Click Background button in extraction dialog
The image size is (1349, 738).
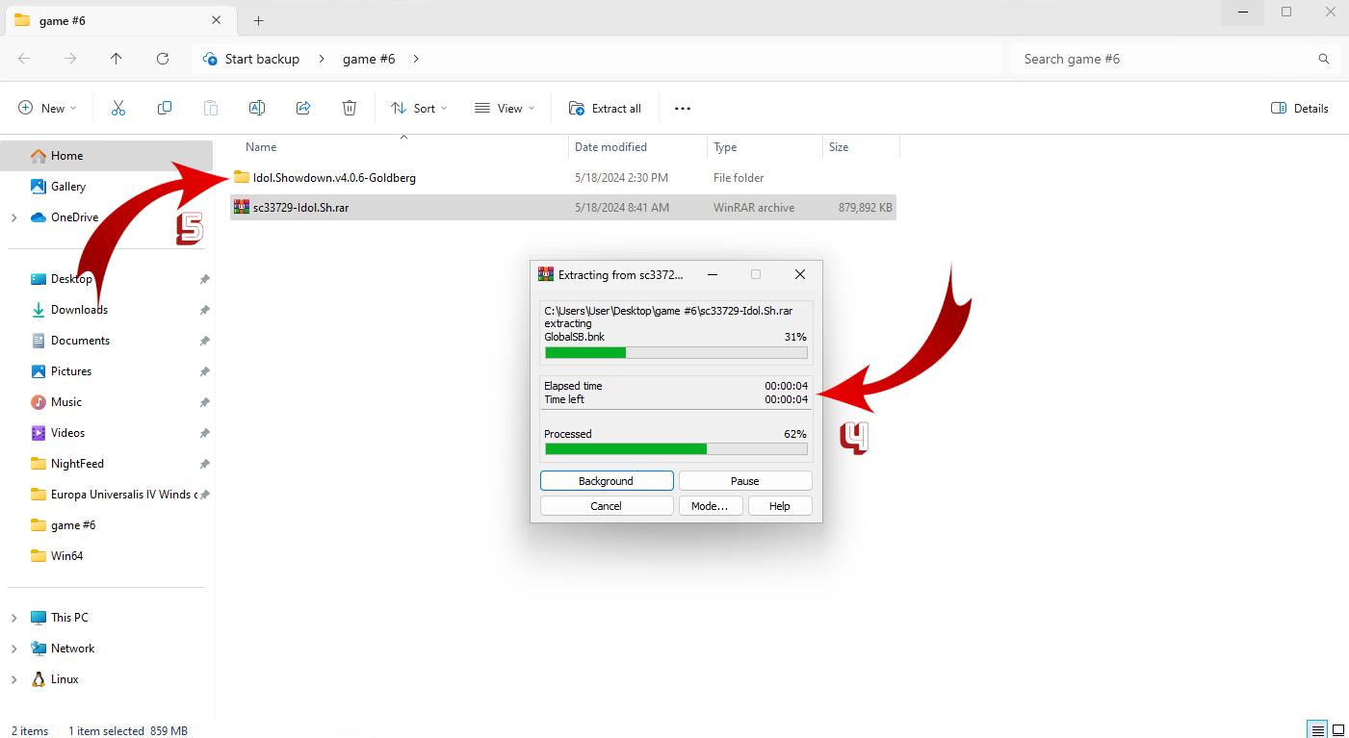[x=606, y=481]
